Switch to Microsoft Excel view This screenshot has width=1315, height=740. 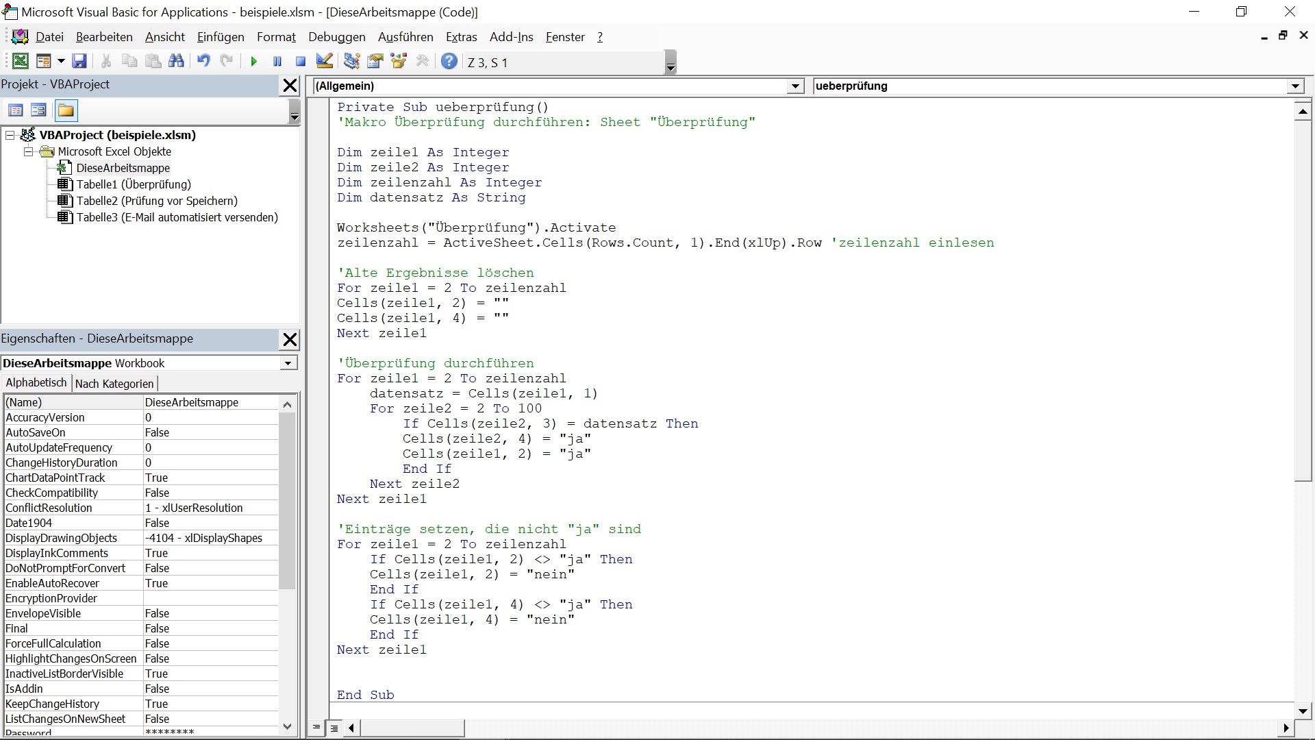(21, 62)
